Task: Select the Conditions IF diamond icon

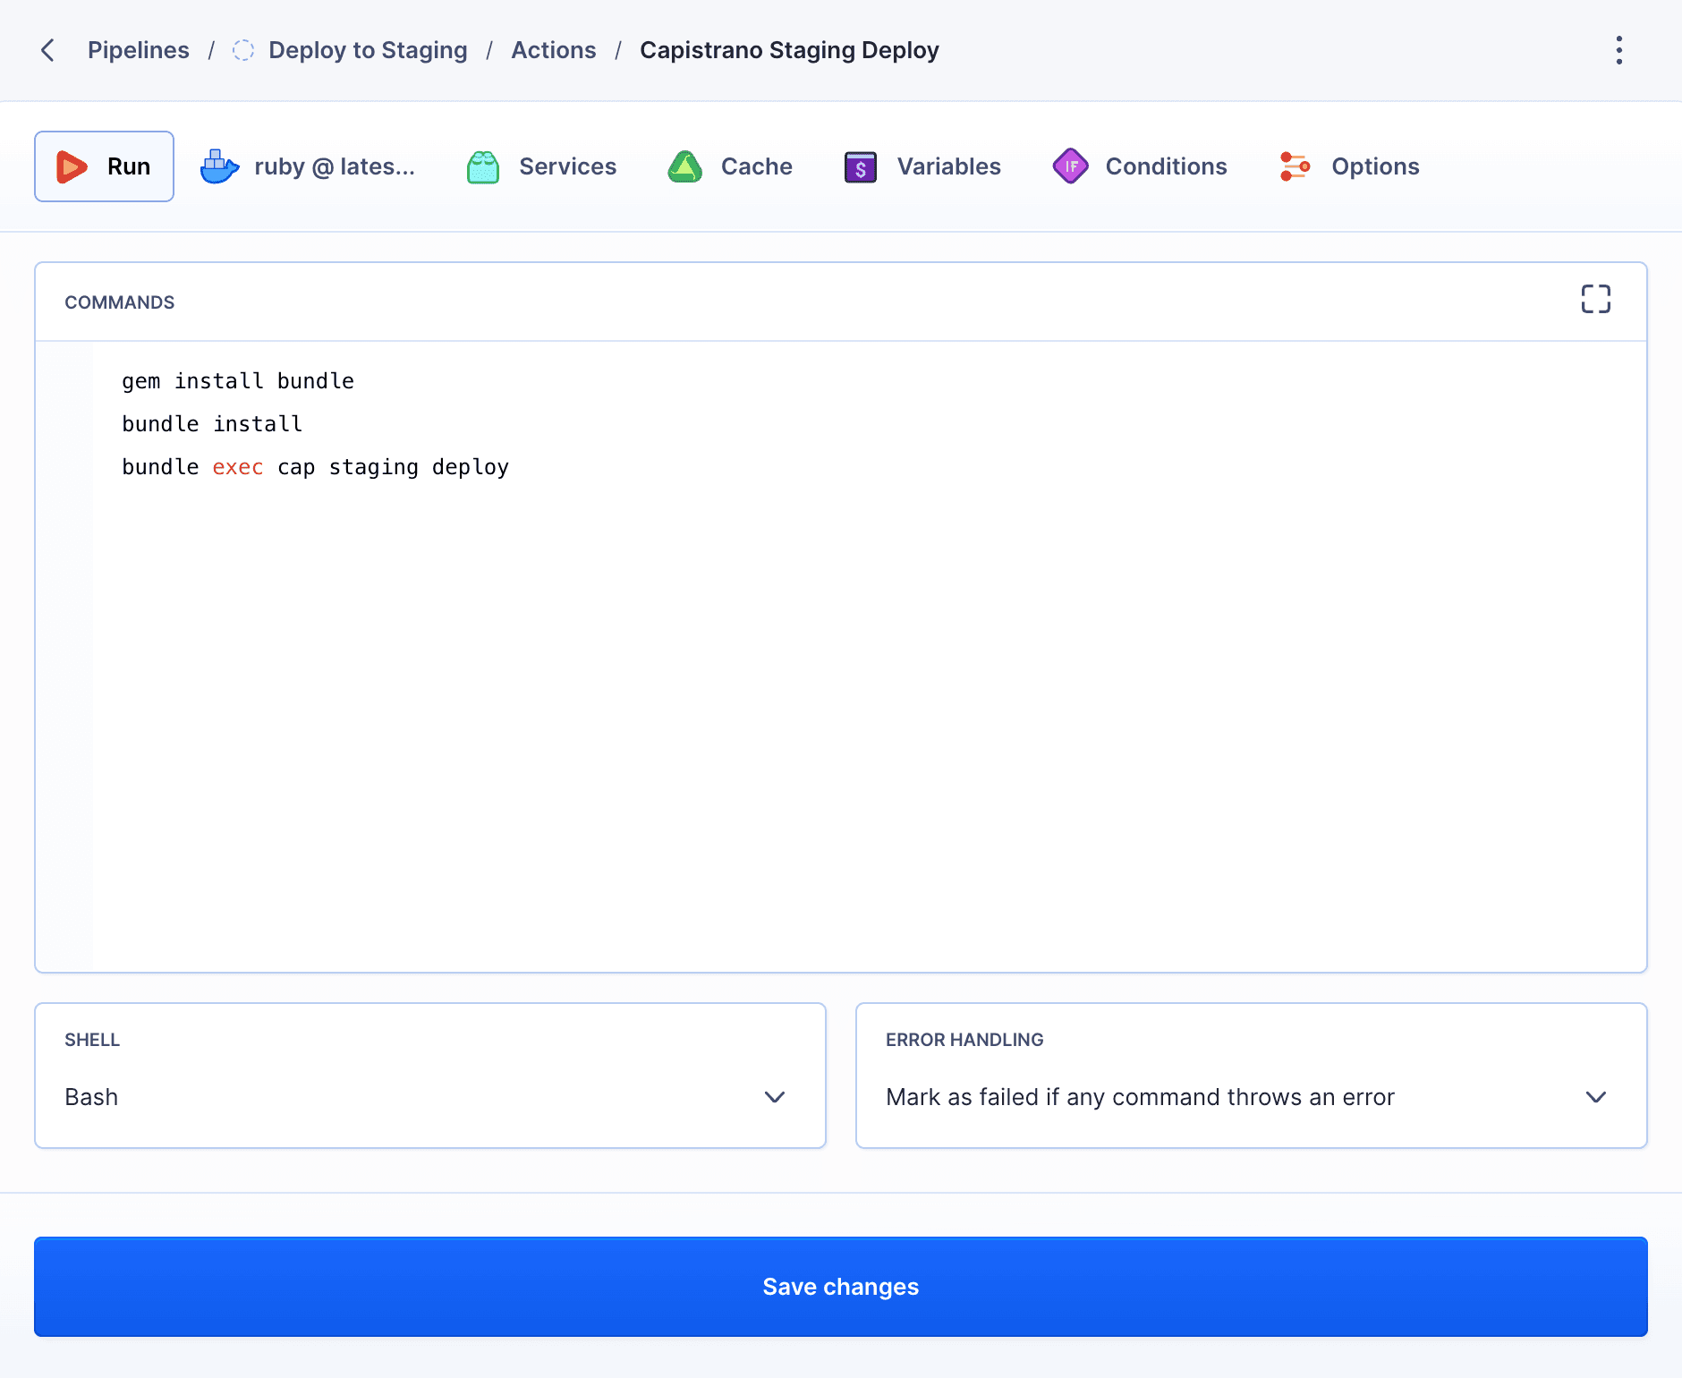Action: click(x=1071, y=166)
